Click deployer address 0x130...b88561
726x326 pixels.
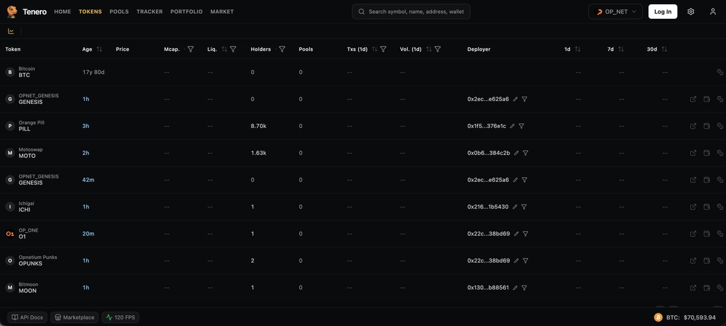coord(488,288)
